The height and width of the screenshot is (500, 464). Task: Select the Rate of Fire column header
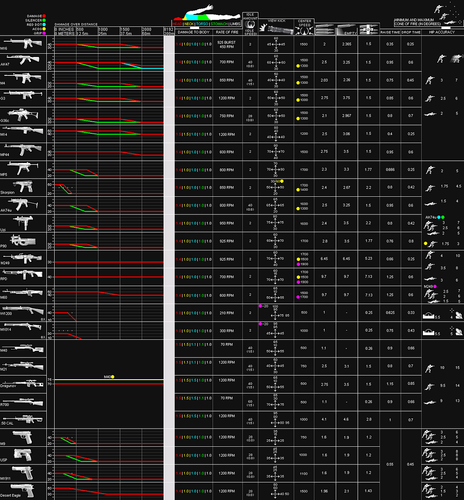(227, 32)
